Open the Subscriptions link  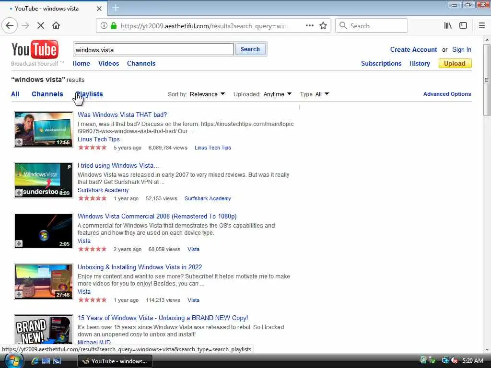point(381,64)
